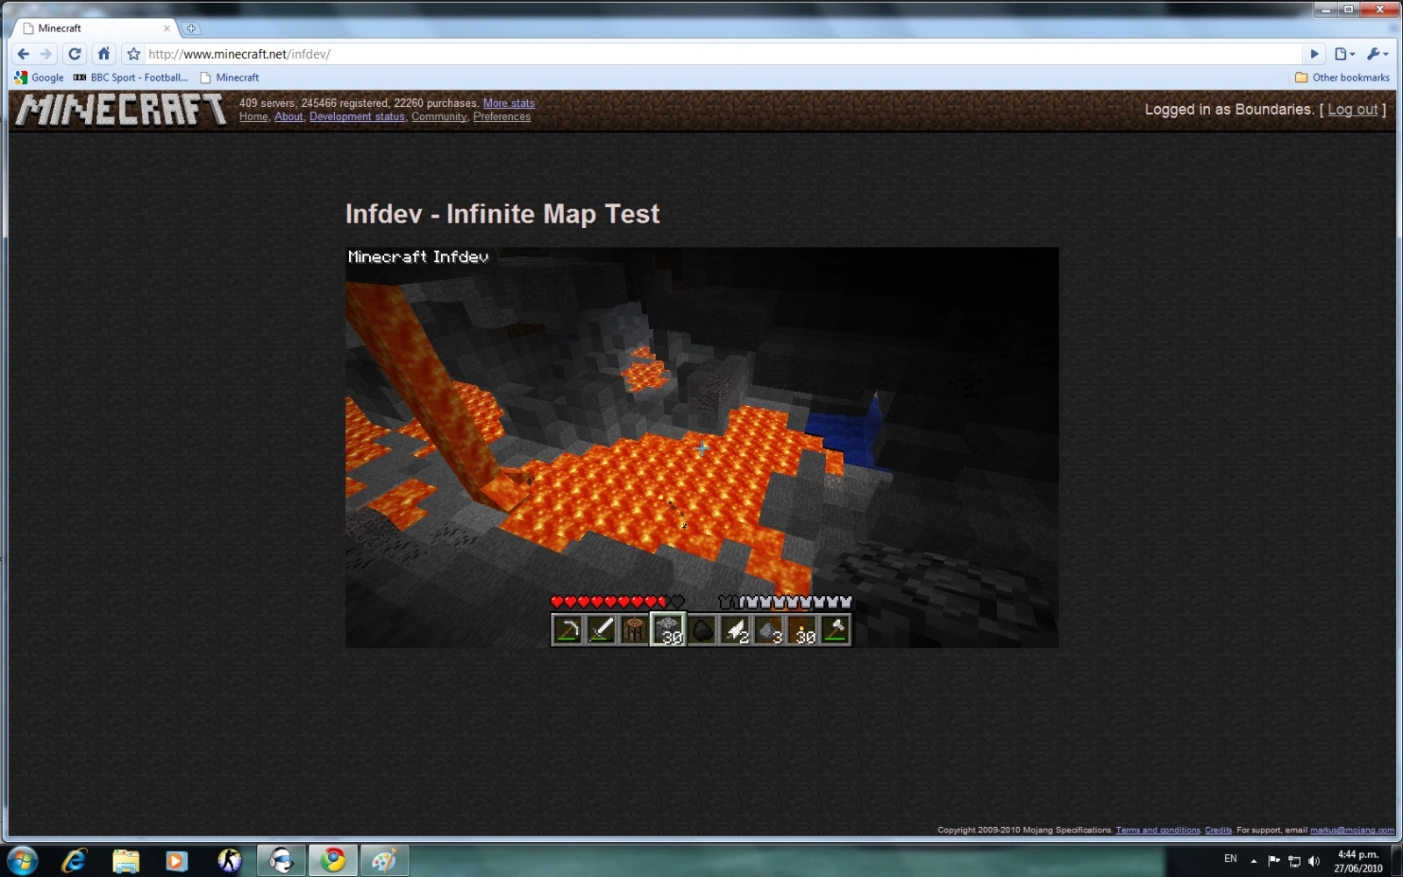Switch to the Minecraft browser tab
Screen dimensions: 1403x877
click(x=95, y=28)
